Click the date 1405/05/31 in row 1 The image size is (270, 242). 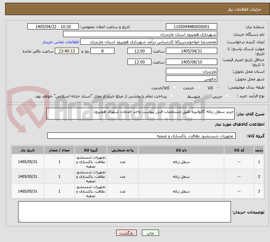(27, 162)
